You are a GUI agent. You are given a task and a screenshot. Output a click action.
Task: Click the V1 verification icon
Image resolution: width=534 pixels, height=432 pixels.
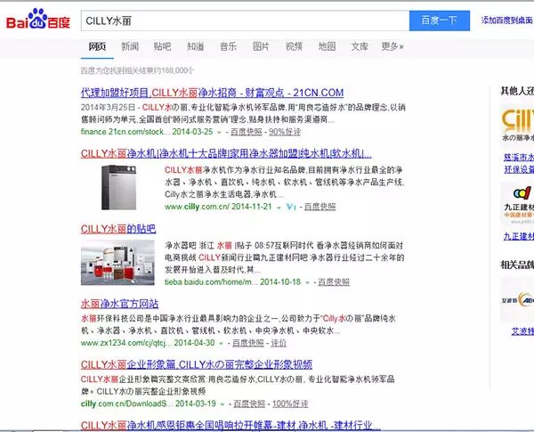coord(291,207)
